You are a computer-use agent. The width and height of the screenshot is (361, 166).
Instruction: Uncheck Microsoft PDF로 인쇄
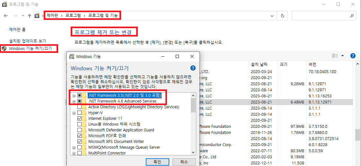click(79, 136)
